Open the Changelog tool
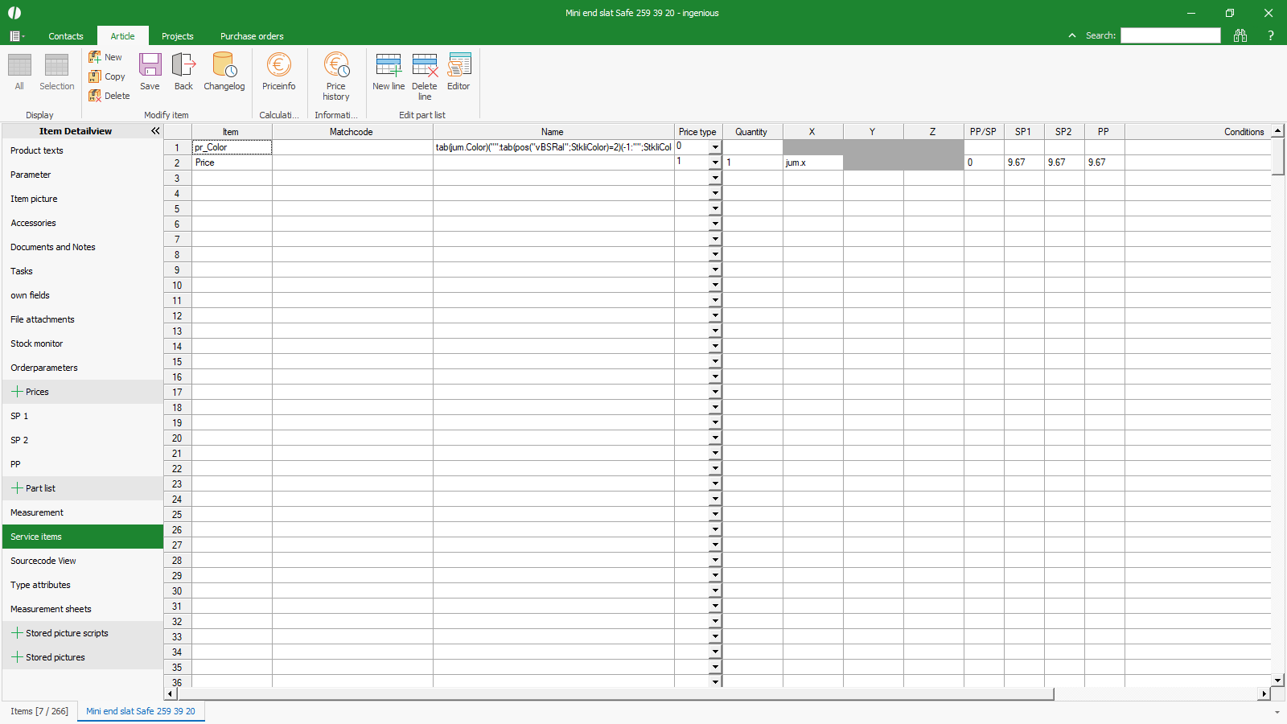 tap(224, 71)
